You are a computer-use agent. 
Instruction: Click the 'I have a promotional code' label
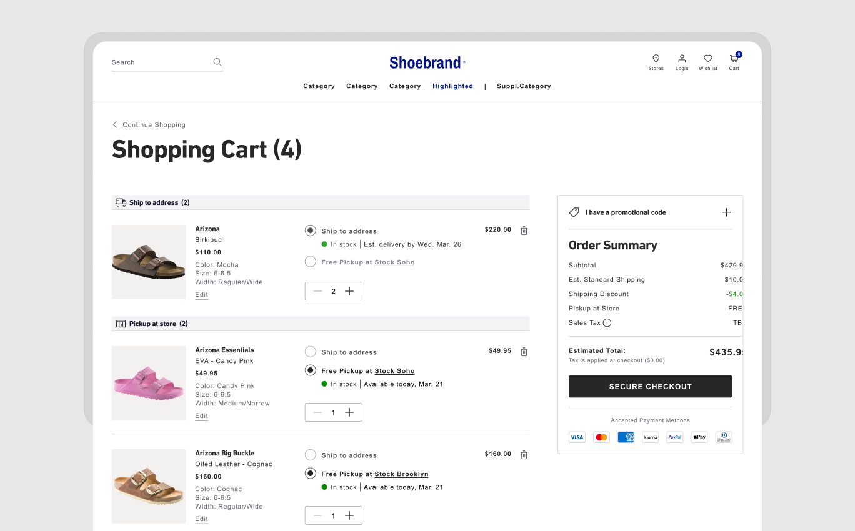(626, 212)
